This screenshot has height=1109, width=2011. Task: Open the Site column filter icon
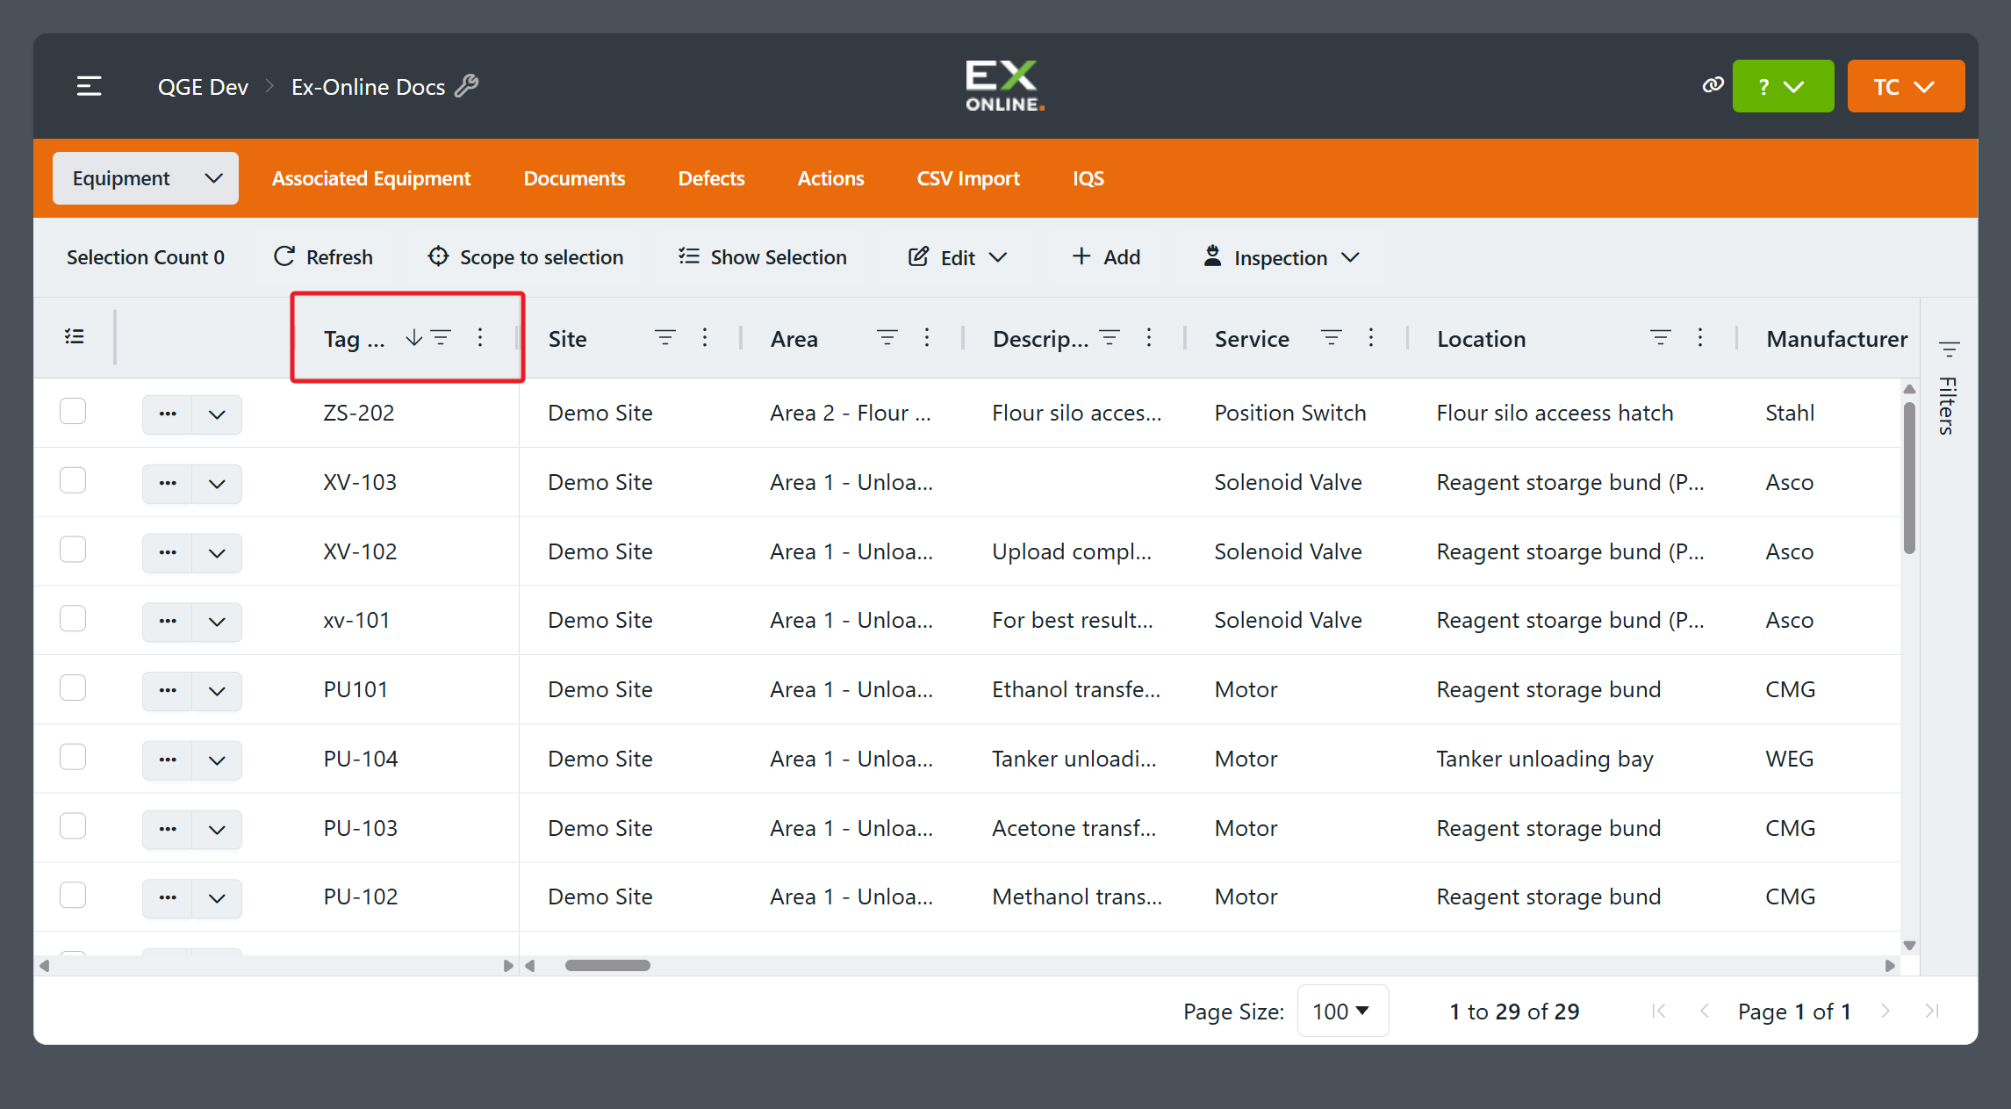[665, 338]
